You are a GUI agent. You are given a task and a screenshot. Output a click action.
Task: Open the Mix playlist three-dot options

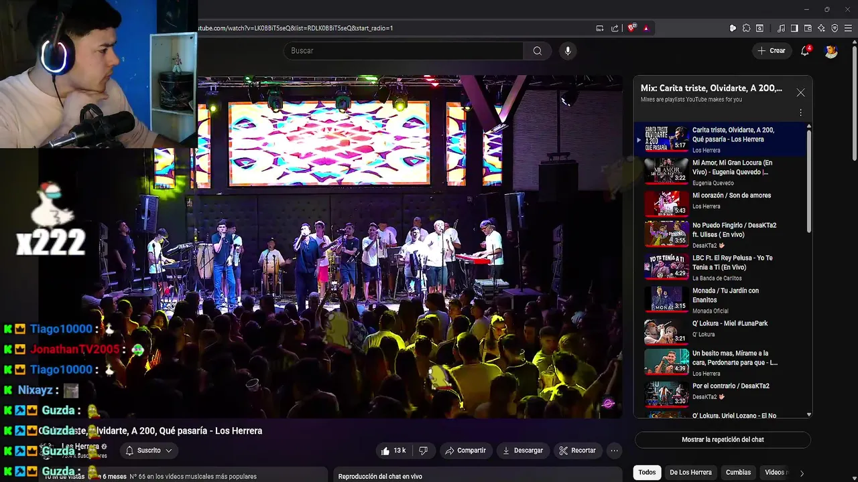pyautogui.click(x=800, y=112)
